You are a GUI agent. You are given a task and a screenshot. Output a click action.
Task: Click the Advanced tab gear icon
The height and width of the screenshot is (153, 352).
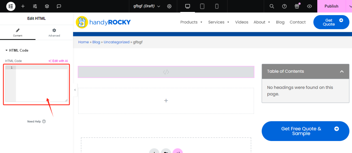(54, 30)
